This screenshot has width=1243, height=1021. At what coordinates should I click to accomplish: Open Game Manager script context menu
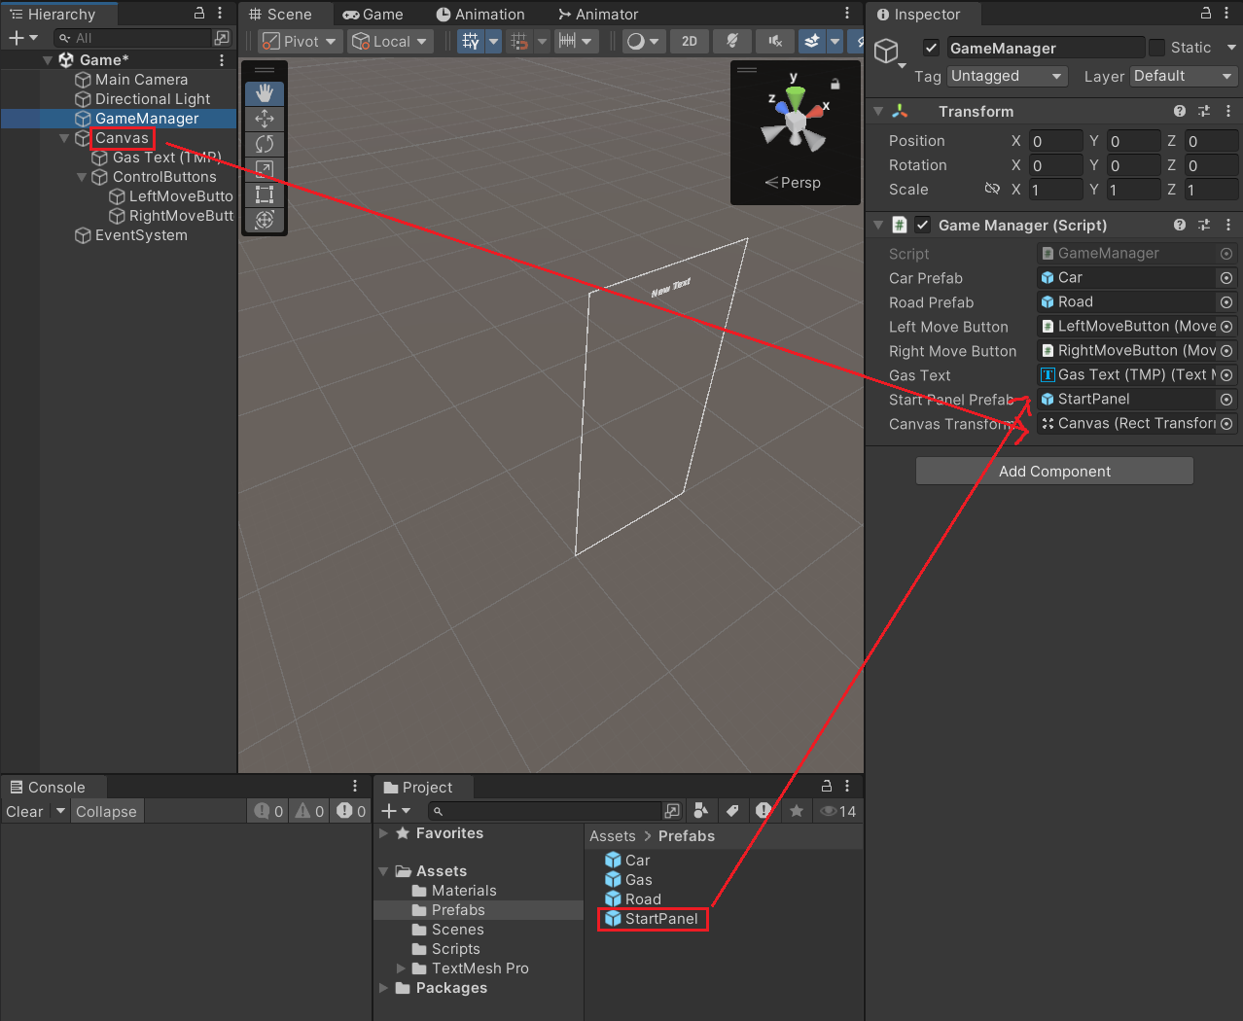pyautogui.click(x=1228, y=225)
